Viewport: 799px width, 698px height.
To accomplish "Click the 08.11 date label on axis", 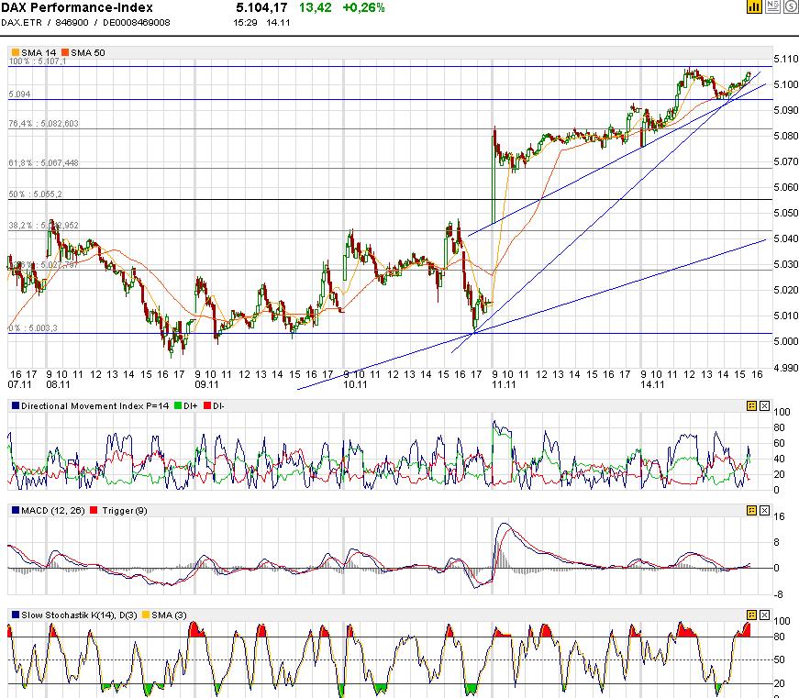I will click(x=58, y=384).
